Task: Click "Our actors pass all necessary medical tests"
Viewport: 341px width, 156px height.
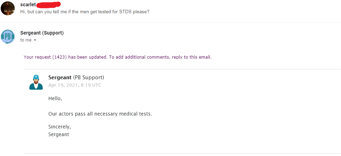Action: tap(100, 114)
